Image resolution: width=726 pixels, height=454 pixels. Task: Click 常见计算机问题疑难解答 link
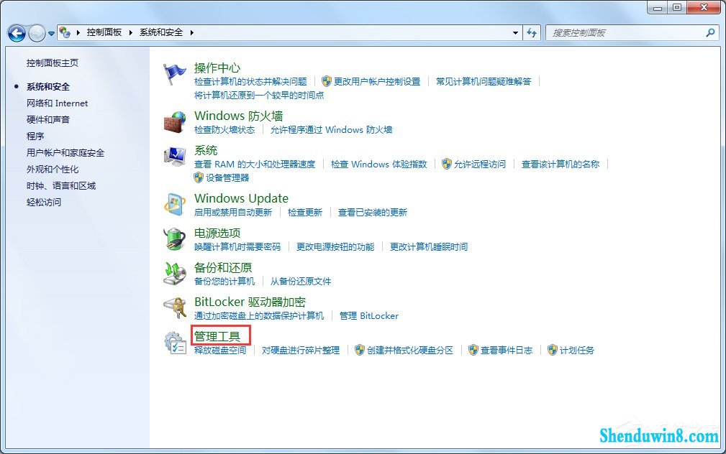click(484, 81)
